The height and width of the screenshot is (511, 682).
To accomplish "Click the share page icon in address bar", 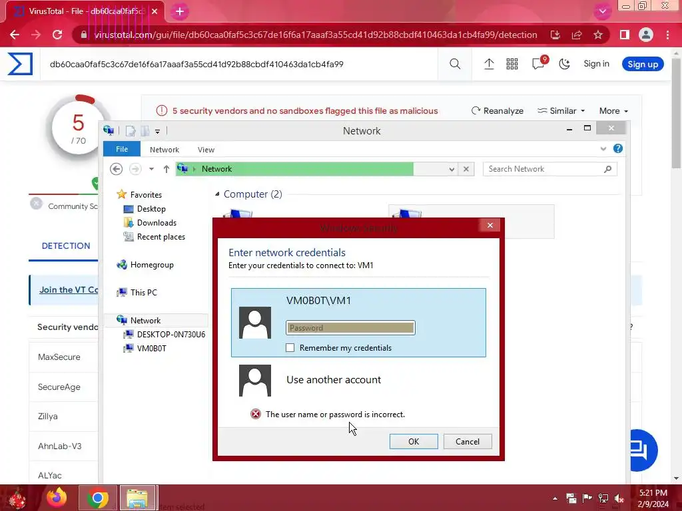I will pos(577,35).
